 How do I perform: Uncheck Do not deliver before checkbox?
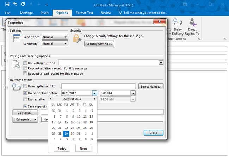point(25,93)
